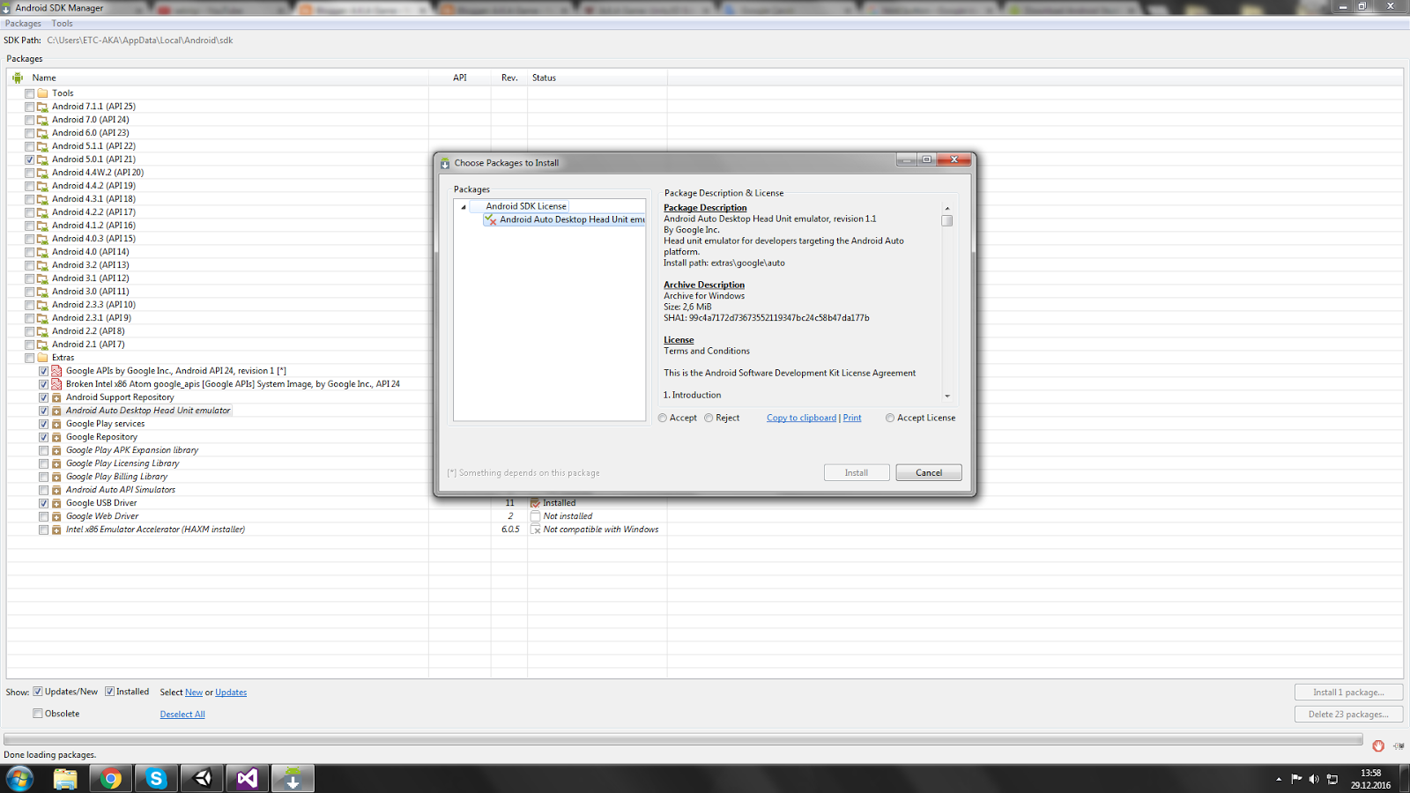
Task: Click the platform icon for Android 7.1.1 (API 25)
Action: (x=42, y=107)
